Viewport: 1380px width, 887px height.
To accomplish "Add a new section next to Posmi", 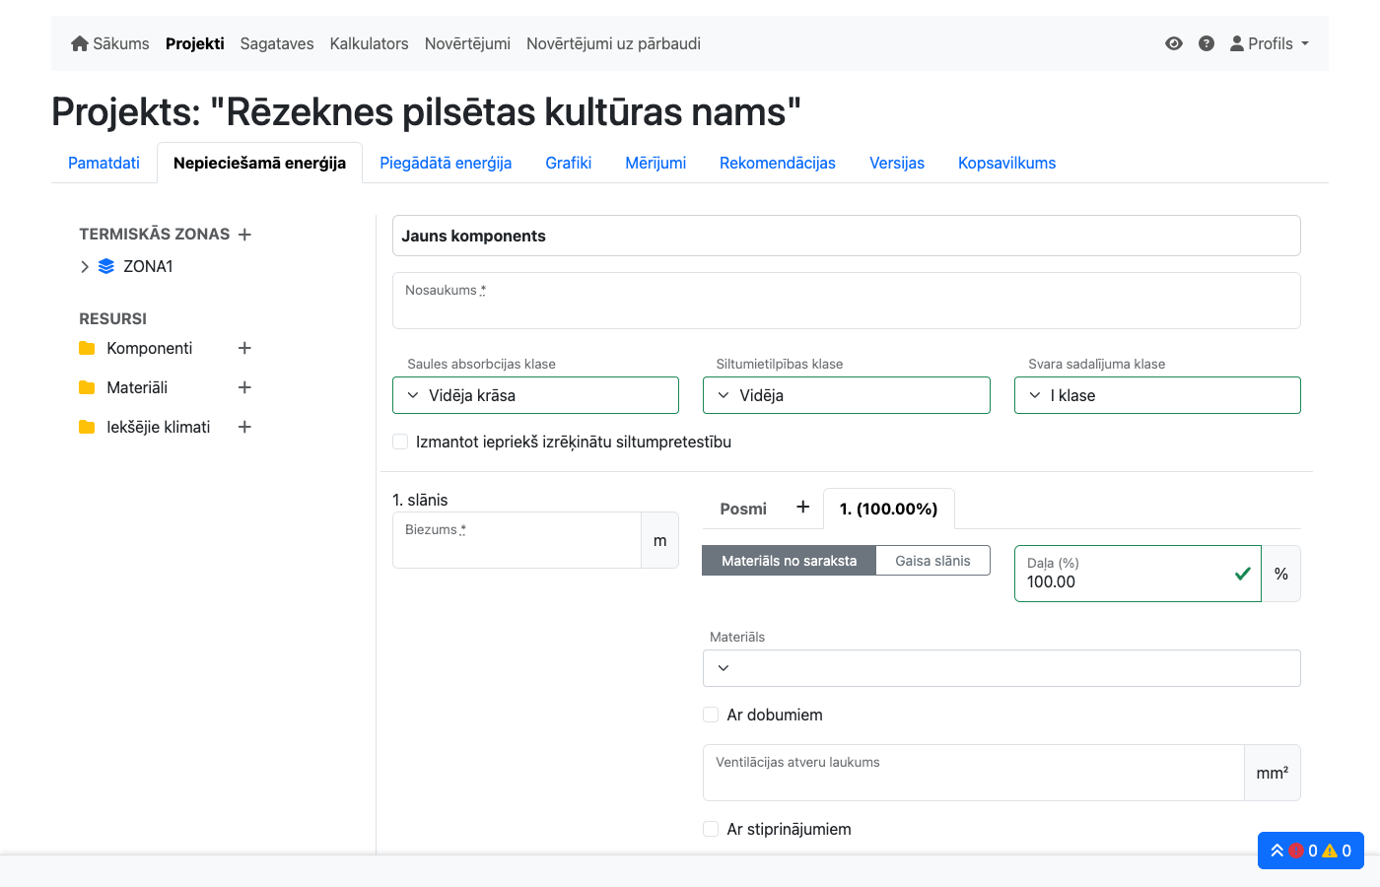I will [802, 507].
